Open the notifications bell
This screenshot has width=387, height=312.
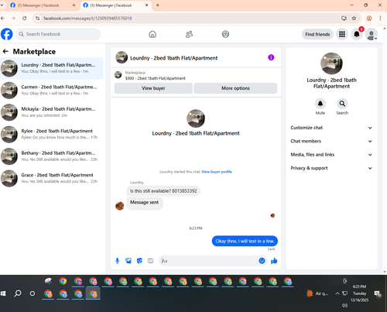click(357, 34)
